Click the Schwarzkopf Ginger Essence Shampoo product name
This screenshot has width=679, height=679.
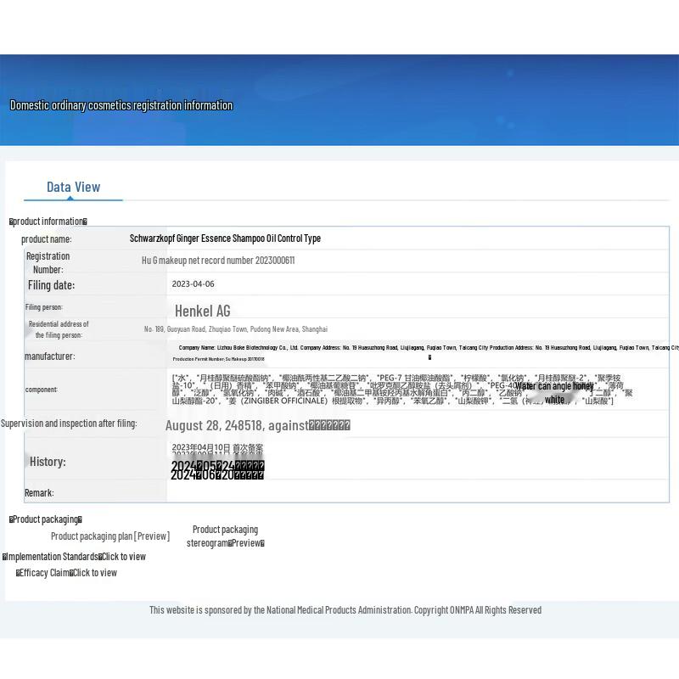click(225, 238)
